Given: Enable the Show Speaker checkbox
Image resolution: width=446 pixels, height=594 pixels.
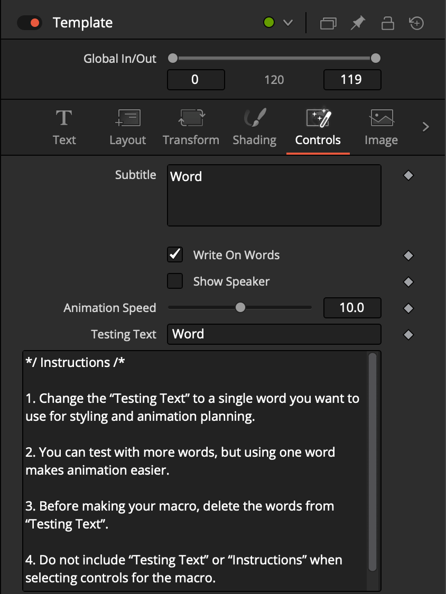Looking at the screenshot, I should pyautogui.click(x=175, y=281).
